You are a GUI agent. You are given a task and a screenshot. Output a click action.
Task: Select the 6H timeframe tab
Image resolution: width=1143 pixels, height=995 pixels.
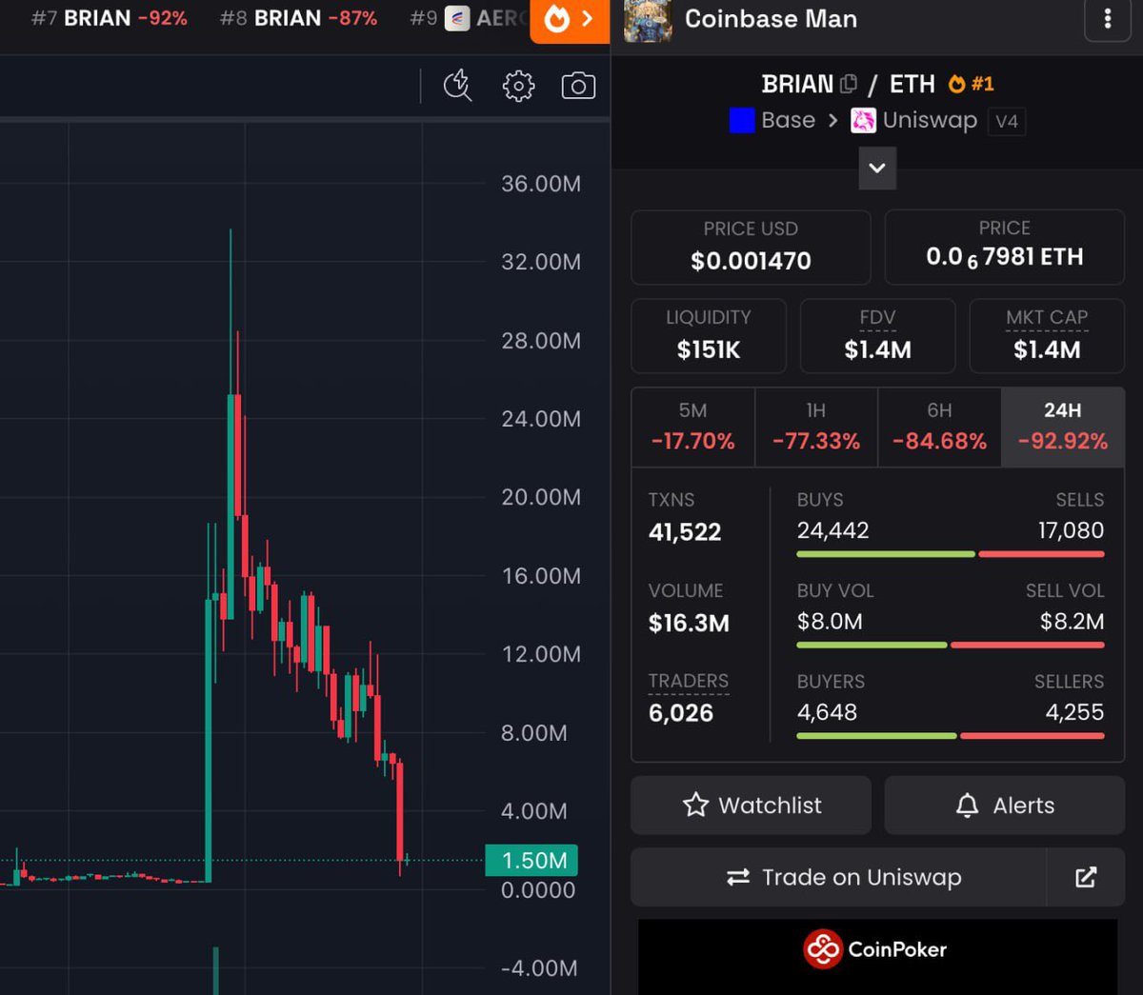click(939, 427)
